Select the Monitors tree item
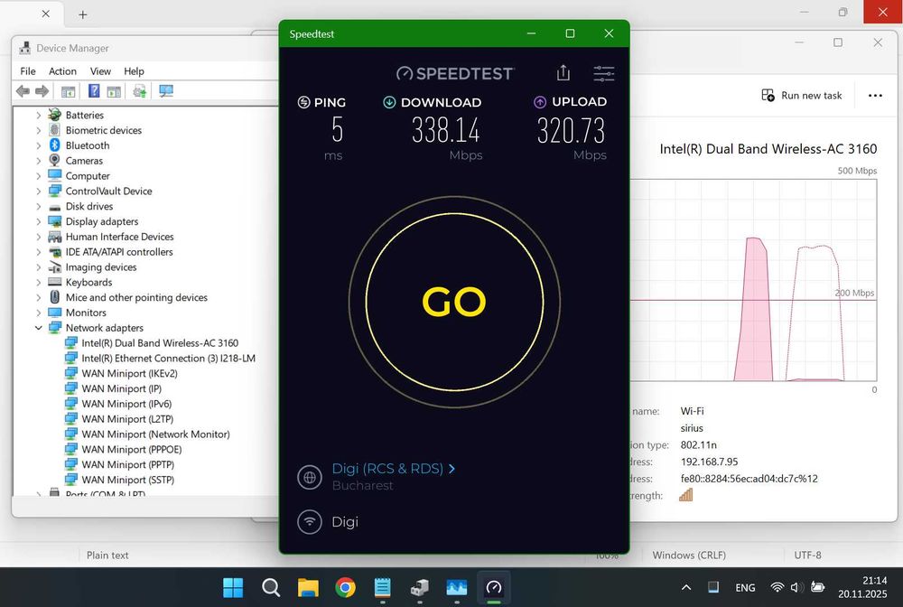 pos(86,313)
